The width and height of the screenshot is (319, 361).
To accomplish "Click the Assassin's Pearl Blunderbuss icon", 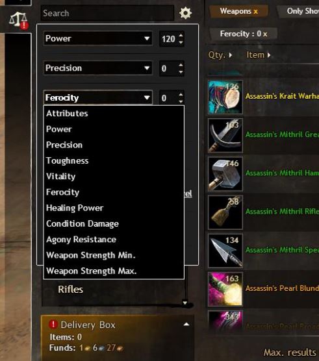I will (x=225, y=289).
